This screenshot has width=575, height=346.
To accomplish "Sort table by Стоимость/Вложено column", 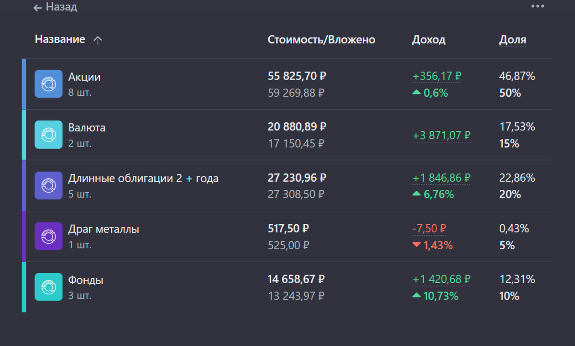I will tap(321, 40).
